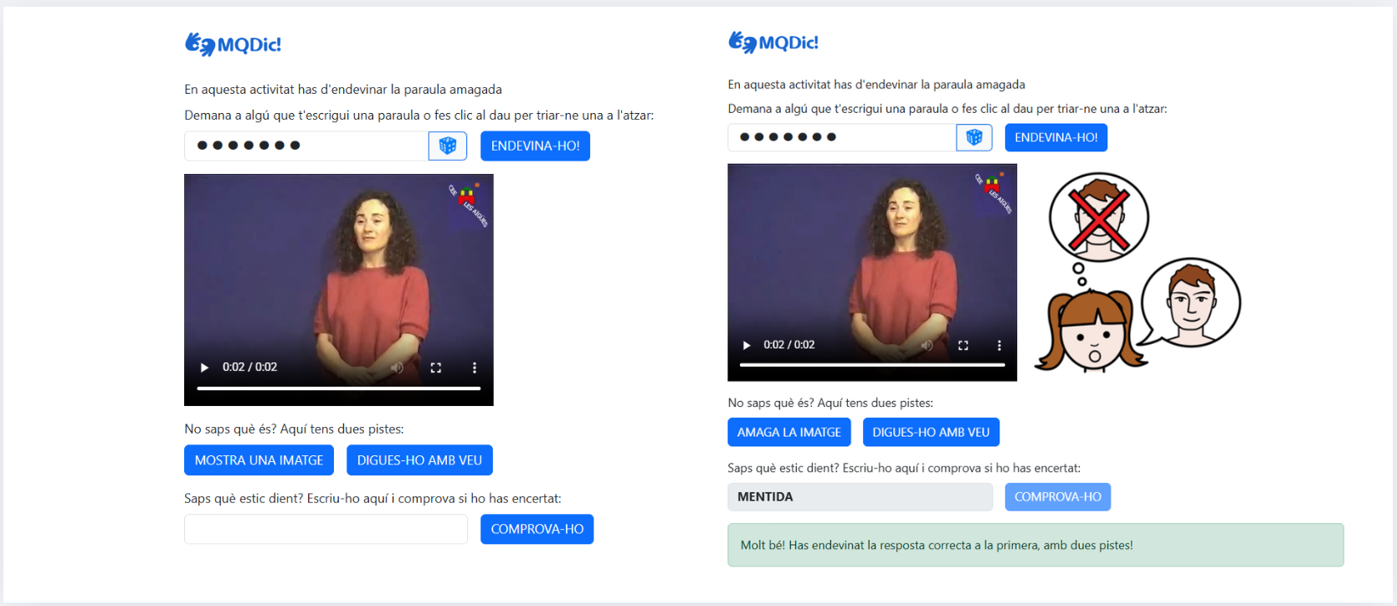Click the random-word dice icon in the right panel

pyautogui.click(x=974, y=137)
